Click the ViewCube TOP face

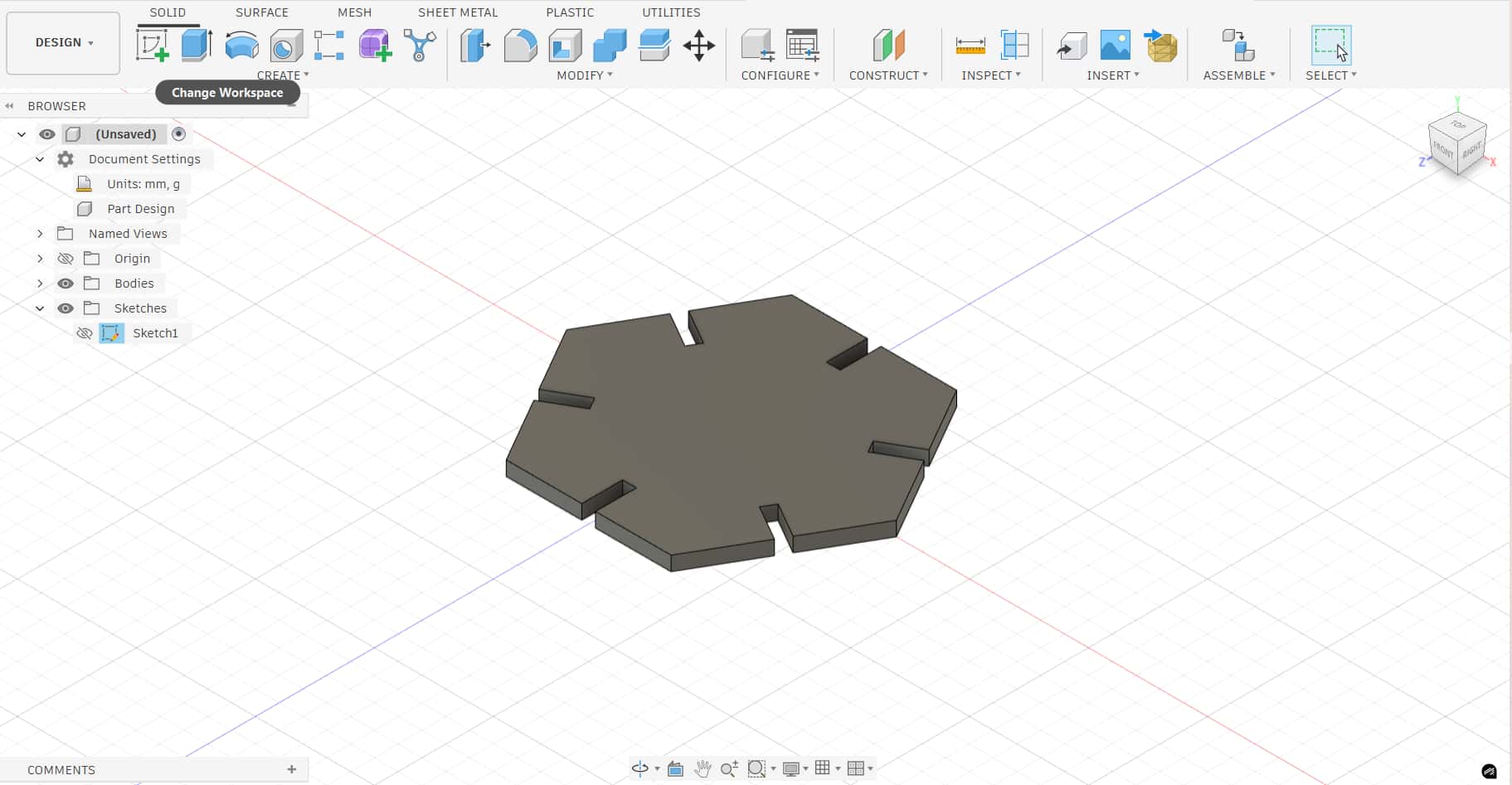click(x=1457, y=125)
